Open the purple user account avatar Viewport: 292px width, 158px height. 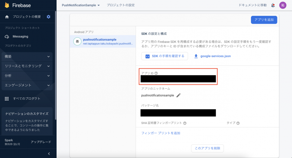(283, 5)
